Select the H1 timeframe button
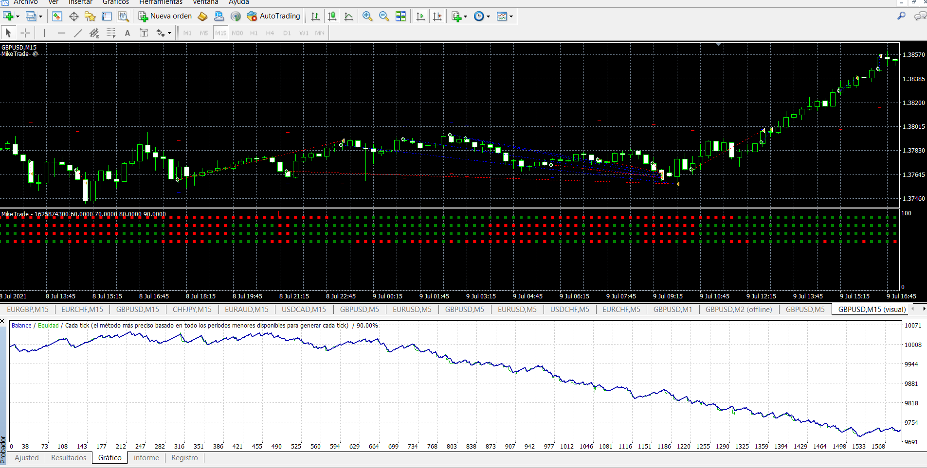Screen dimensions: 927x468 pos(254,33)
